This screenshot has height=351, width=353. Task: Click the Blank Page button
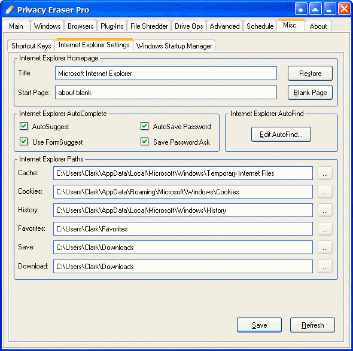coord(310,93)
